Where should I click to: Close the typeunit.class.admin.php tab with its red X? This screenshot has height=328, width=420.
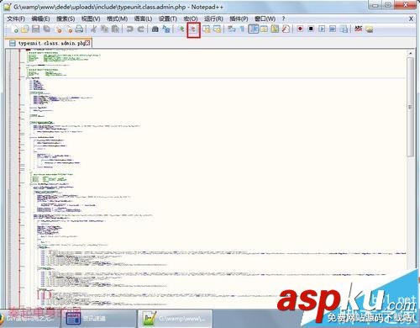tap(87, 43)
